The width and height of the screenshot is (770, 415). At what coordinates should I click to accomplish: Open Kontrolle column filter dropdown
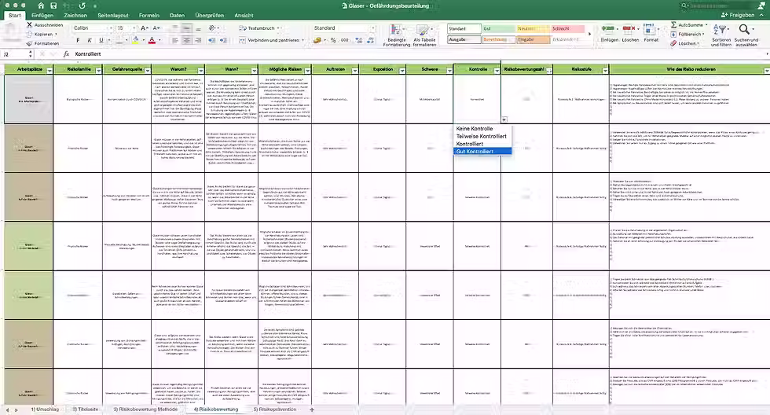[x=497, y=72]
